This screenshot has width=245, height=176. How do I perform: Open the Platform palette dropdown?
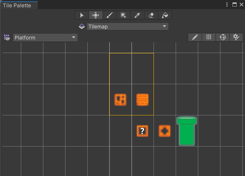tap(45, 38)
